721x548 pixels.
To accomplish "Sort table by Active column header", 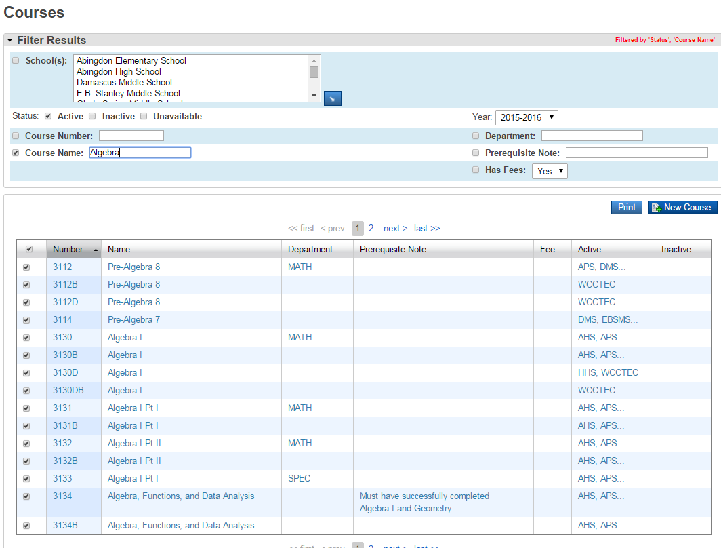I will 613,250.
